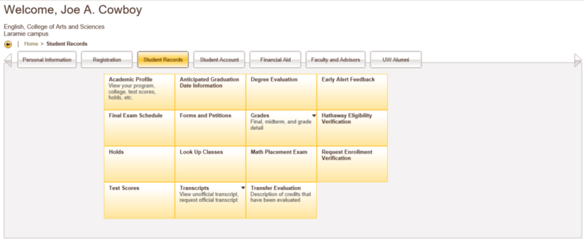Expand the Transcripts tile dropdown arrow

(x=243, y=188)
